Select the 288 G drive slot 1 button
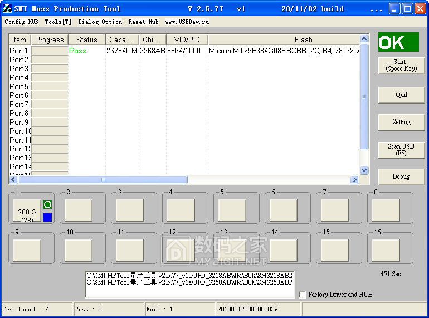Viewport: 429px width, 318px height. pos(27,211)
